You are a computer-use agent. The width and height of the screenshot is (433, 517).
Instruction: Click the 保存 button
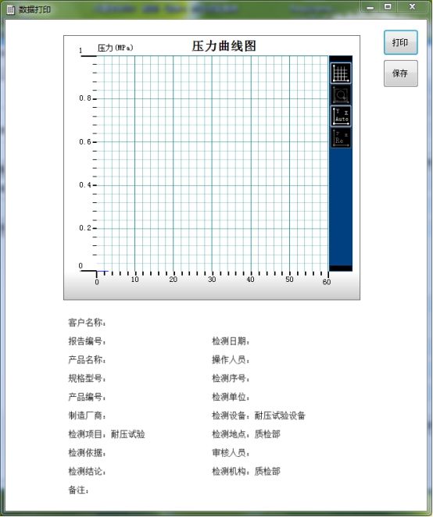[x=400, y=73]
